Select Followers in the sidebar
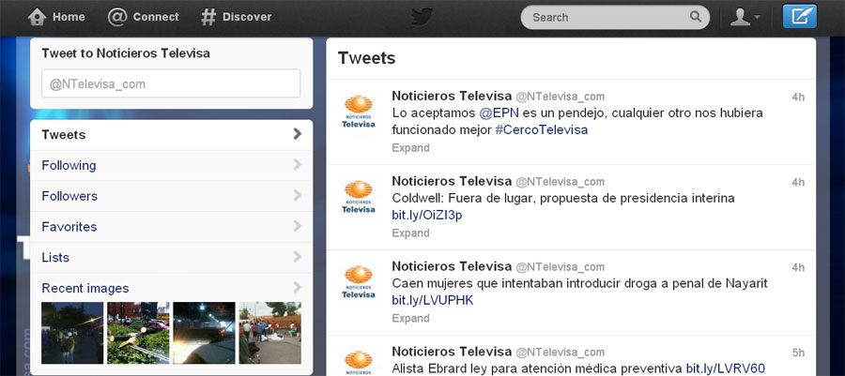This screenshot has width=845, height=376. tap(69, 196)
